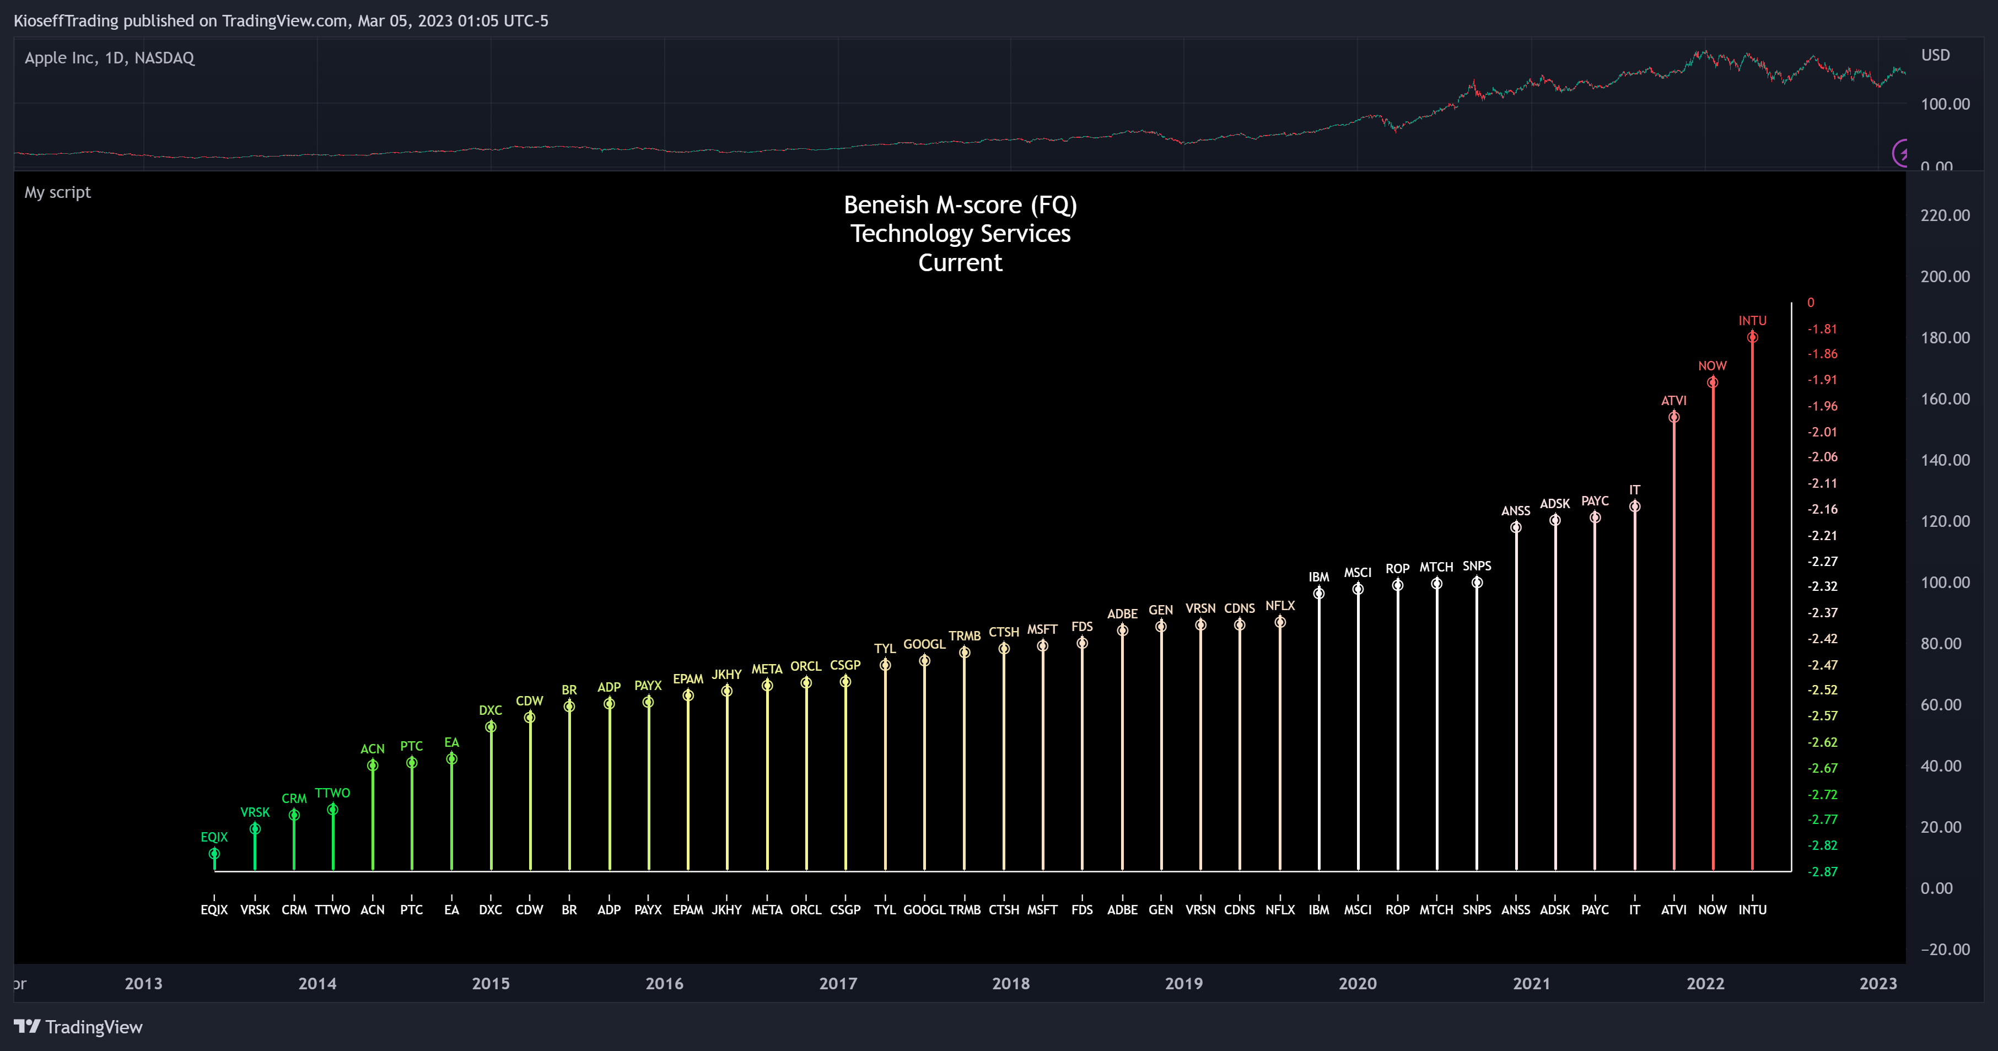This screenshot has width=1998, height=1051.
Task: Click the 'Beneish M-score (FQ)' title text
Action: pos(960,205)
